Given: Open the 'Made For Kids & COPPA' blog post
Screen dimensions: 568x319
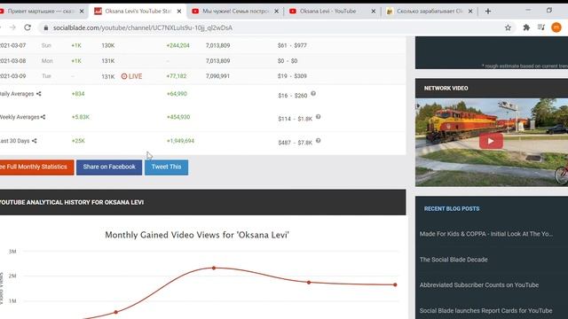Looking at the screenshot, I should (486, 234).
